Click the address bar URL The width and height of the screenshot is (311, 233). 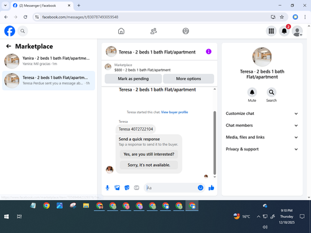pos(80,17)
